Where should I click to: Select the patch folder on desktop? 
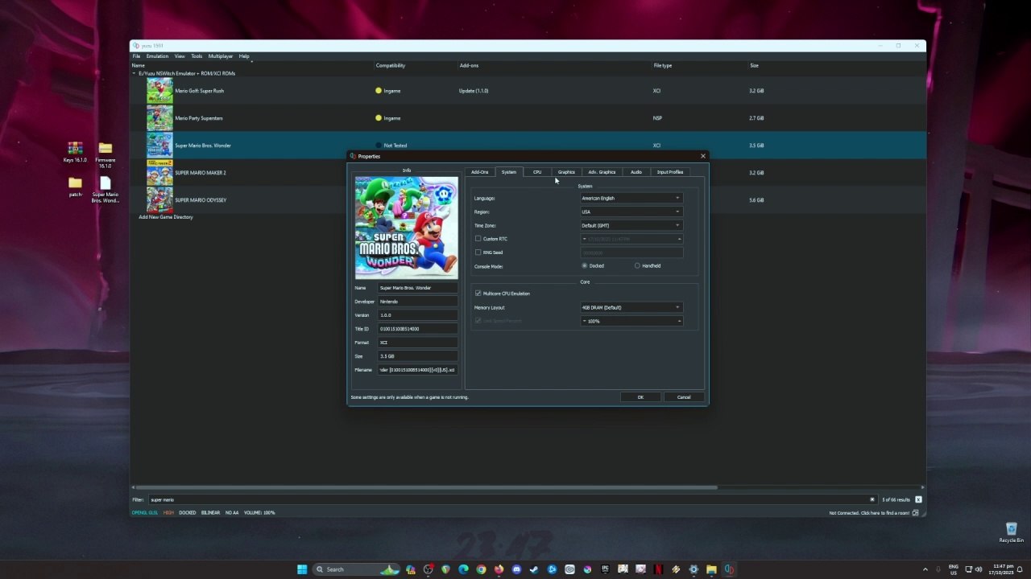[x=75, y=187]
